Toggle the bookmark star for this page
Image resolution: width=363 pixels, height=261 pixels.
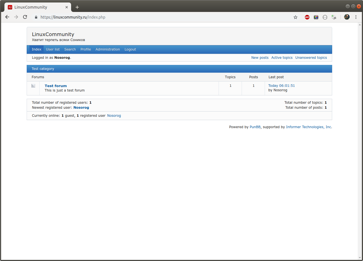295,17
